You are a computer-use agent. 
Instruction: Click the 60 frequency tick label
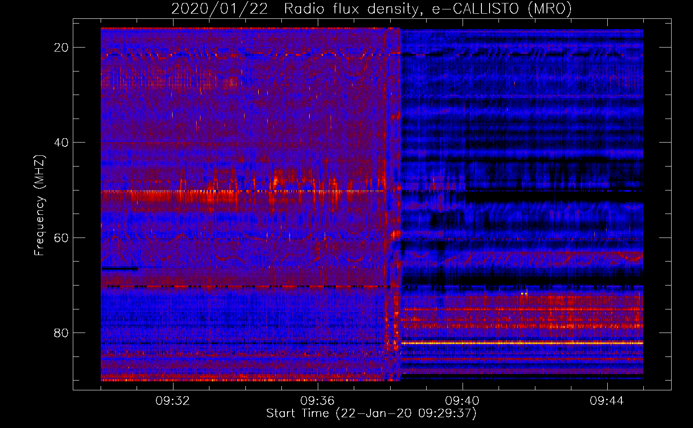click(x=61, y=238)
